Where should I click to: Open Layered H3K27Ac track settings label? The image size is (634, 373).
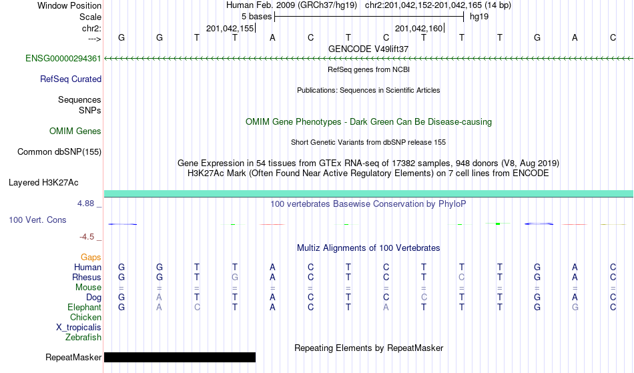(43, 183)
